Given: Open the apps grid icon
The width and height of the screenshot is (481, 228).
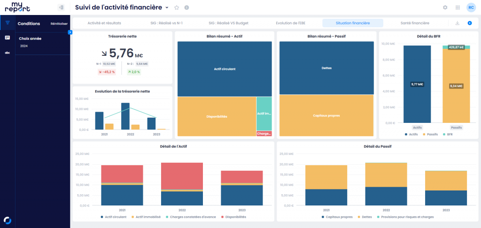Looking at the screenshot, I should pos(458,8).
